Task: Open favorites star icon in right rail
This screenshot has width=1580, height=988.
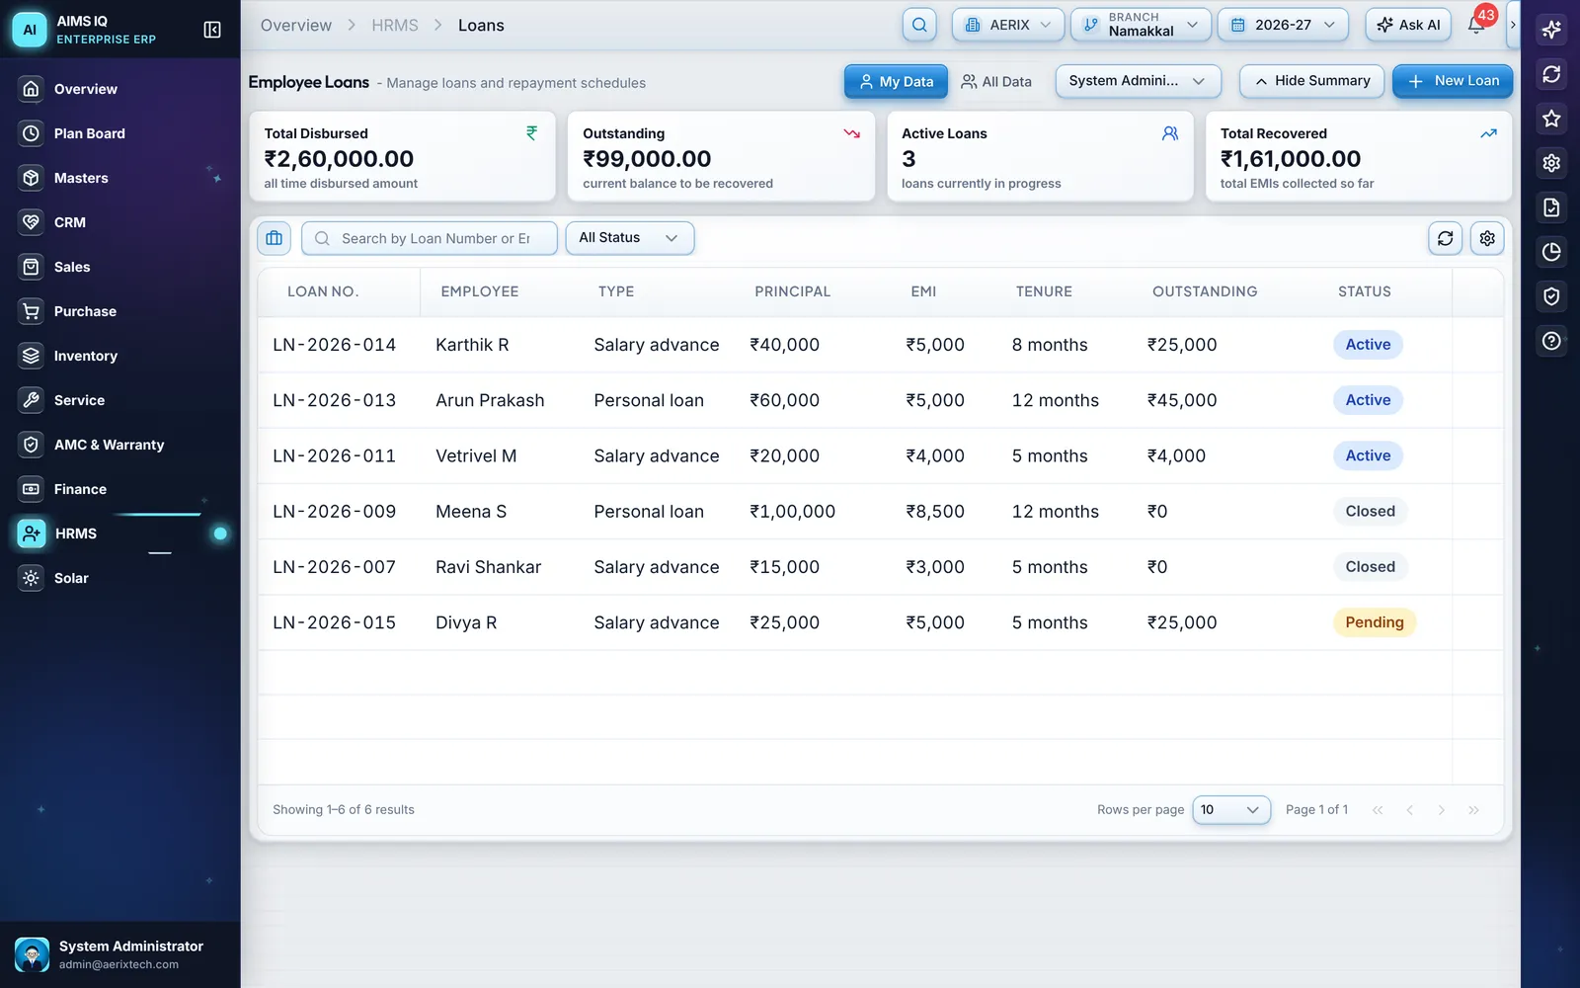Action: 1551,119
